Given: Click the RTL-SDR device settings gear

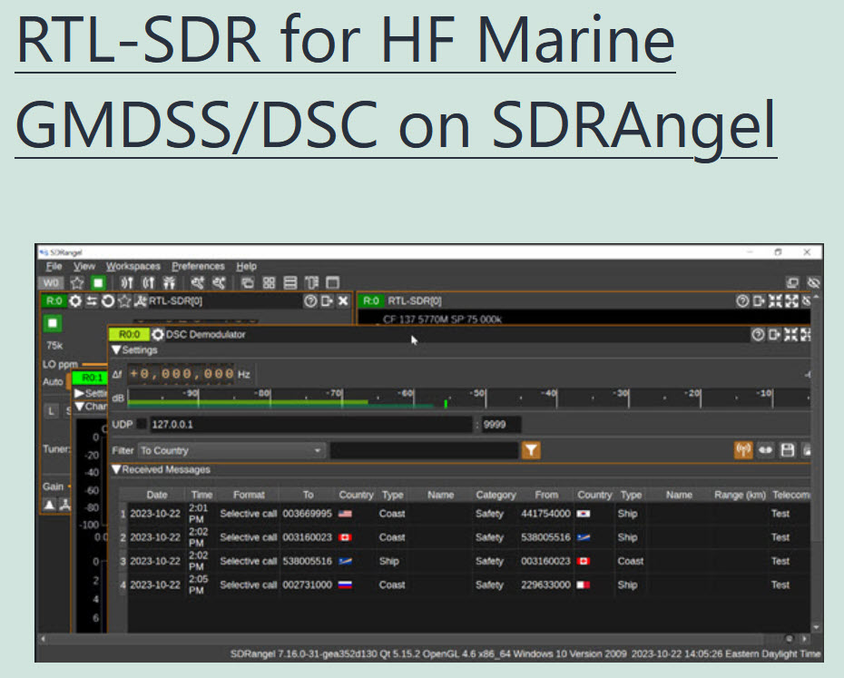Looking at the screenshot, I should pos(75,301).
